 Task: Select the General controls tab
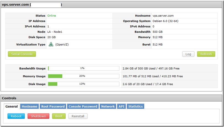coord(12,106)
